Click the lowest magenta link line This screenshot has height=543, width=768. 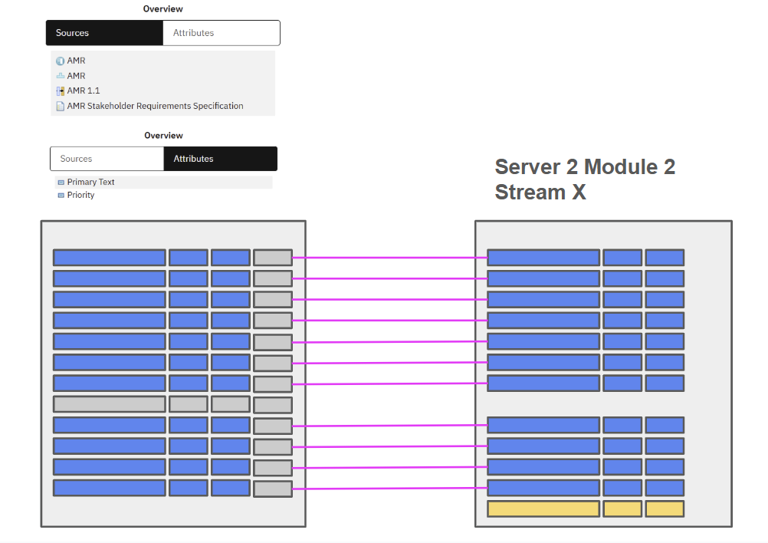[x=389, y=488]
